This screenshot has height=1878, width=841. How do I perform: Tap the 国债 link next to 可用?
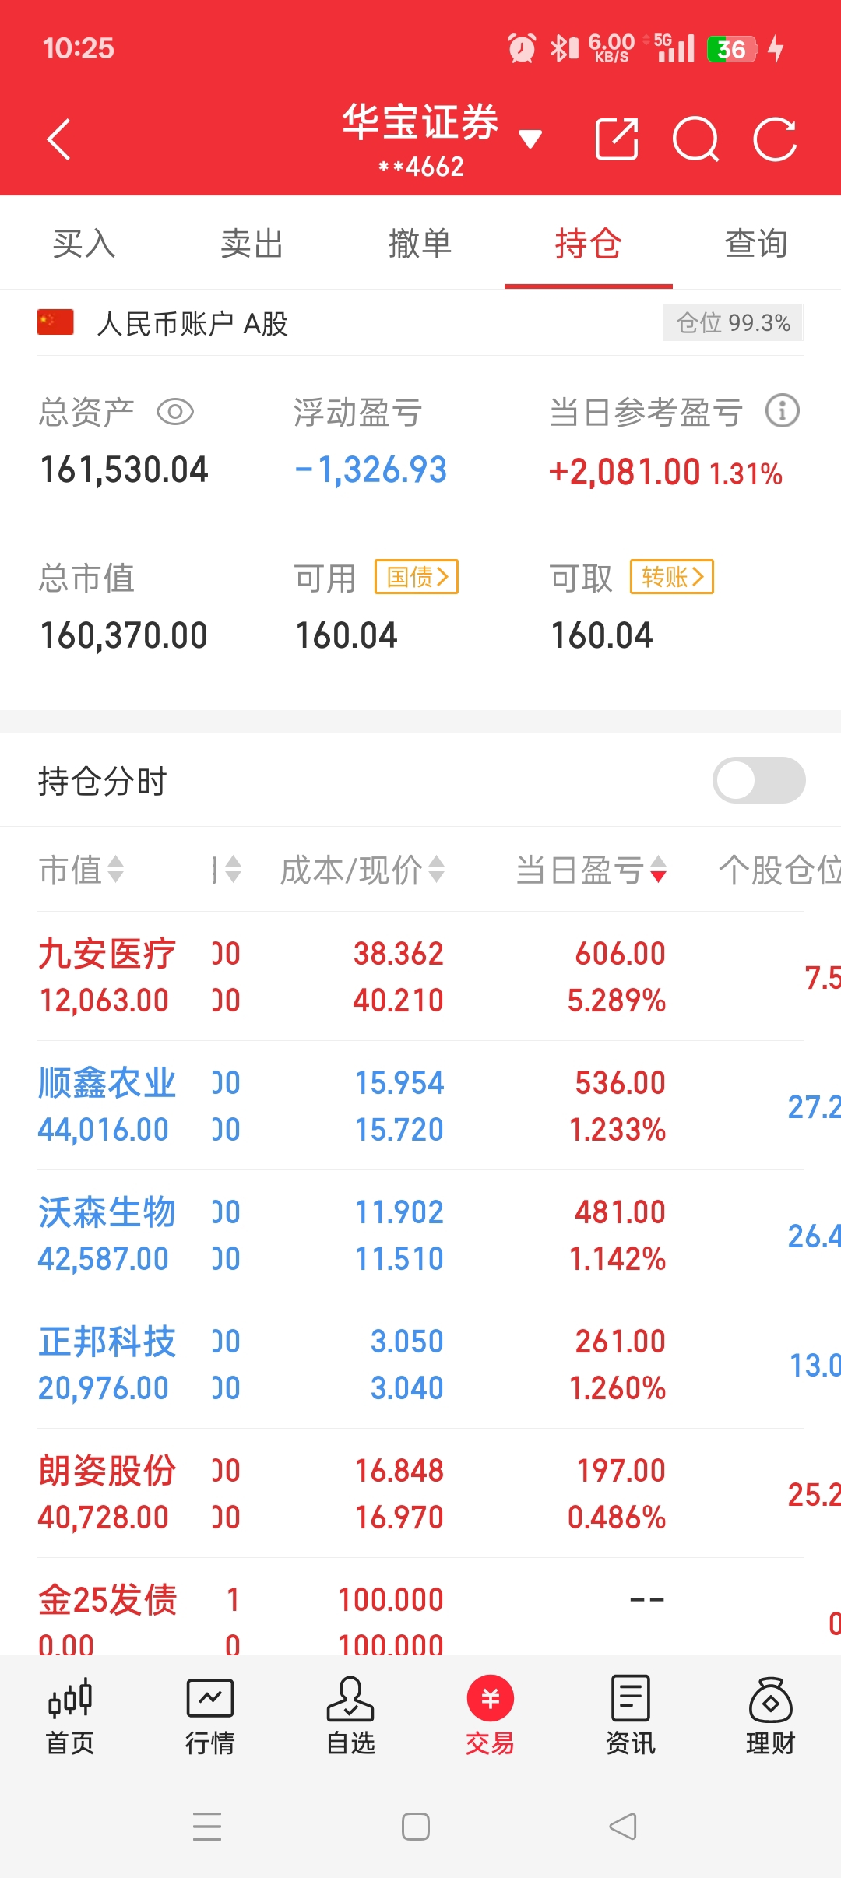[x=417, y=577]
